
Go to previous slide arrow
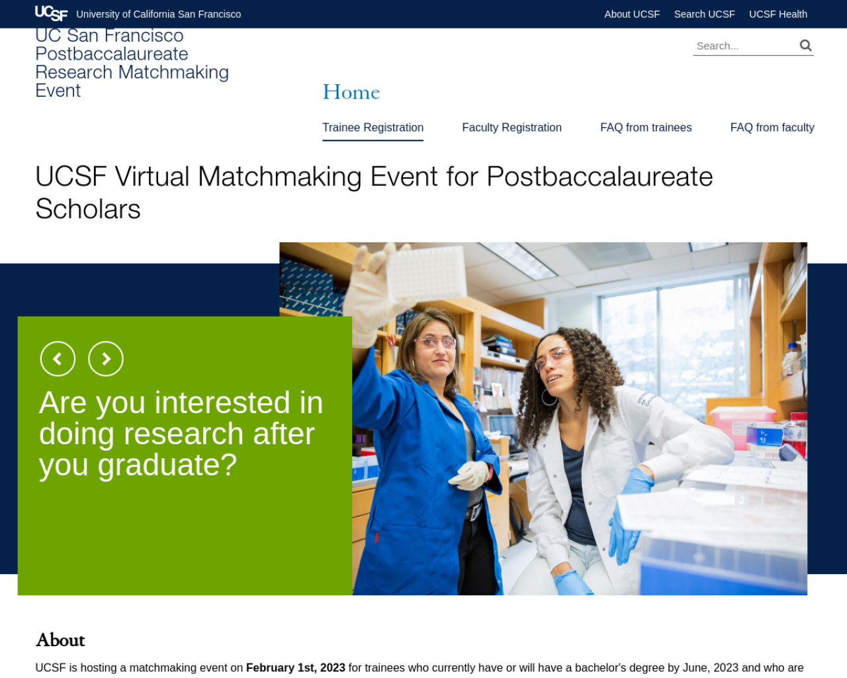[58, 359]
